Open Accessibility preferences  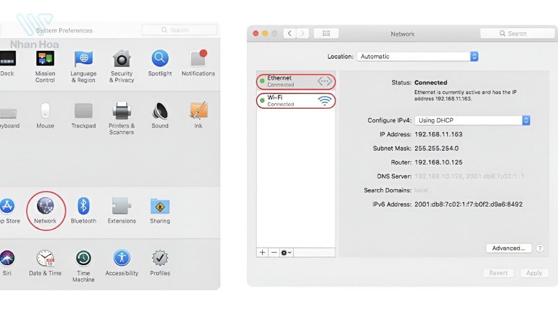pyautogui.click(x=121, y=263)
